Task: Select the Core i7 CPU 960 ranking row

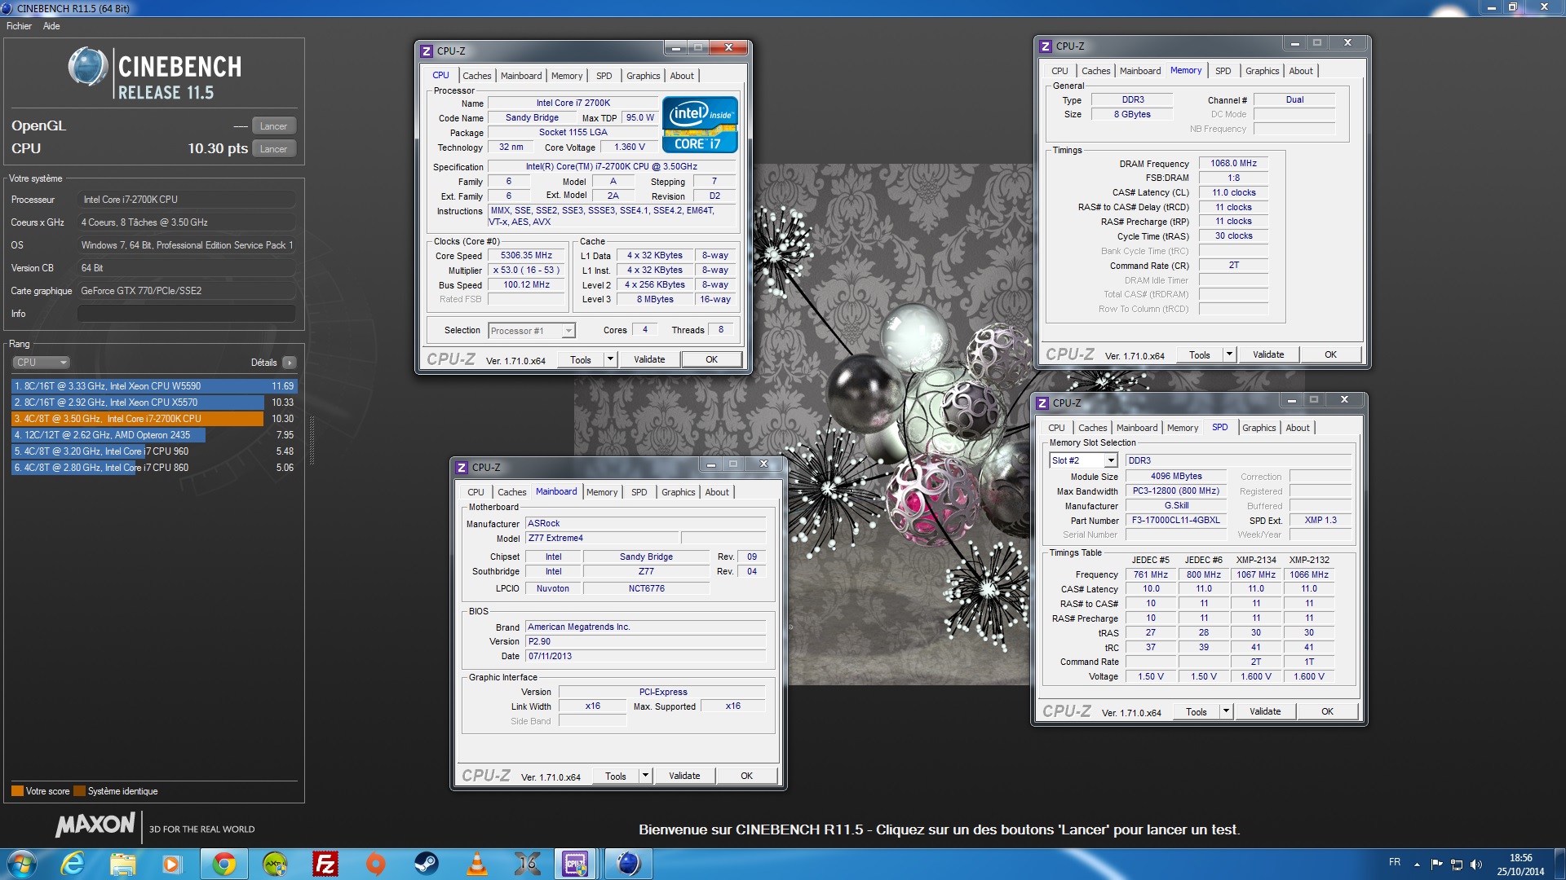Action: pos(154,451)
